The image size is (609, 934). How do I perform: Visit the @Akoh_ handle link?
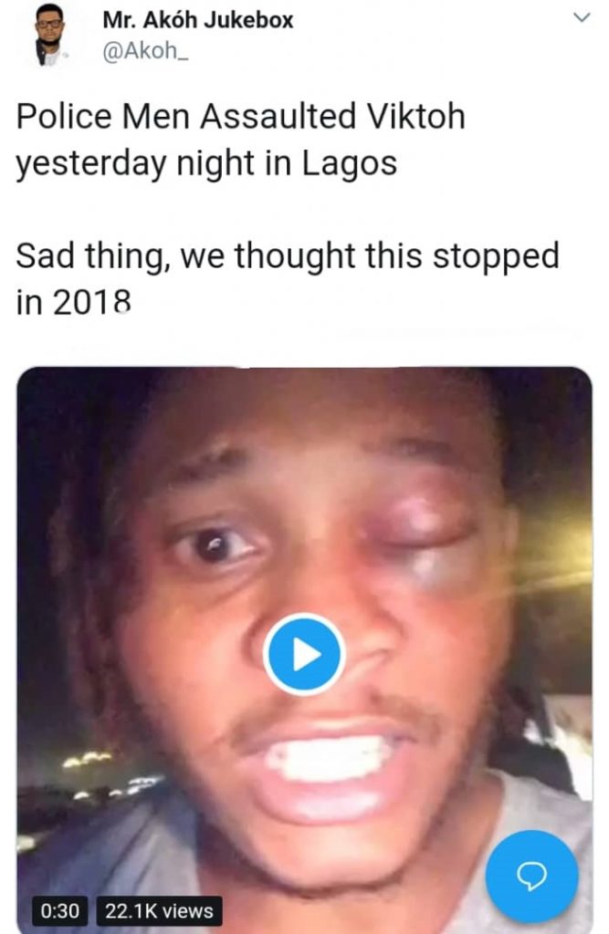pyautogui.click(x=145, y=51)
